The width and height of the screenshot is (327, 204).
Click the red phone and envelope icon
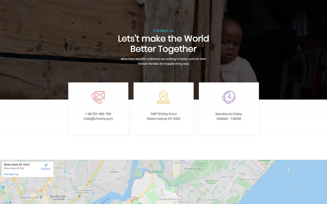tap(98, 97)
